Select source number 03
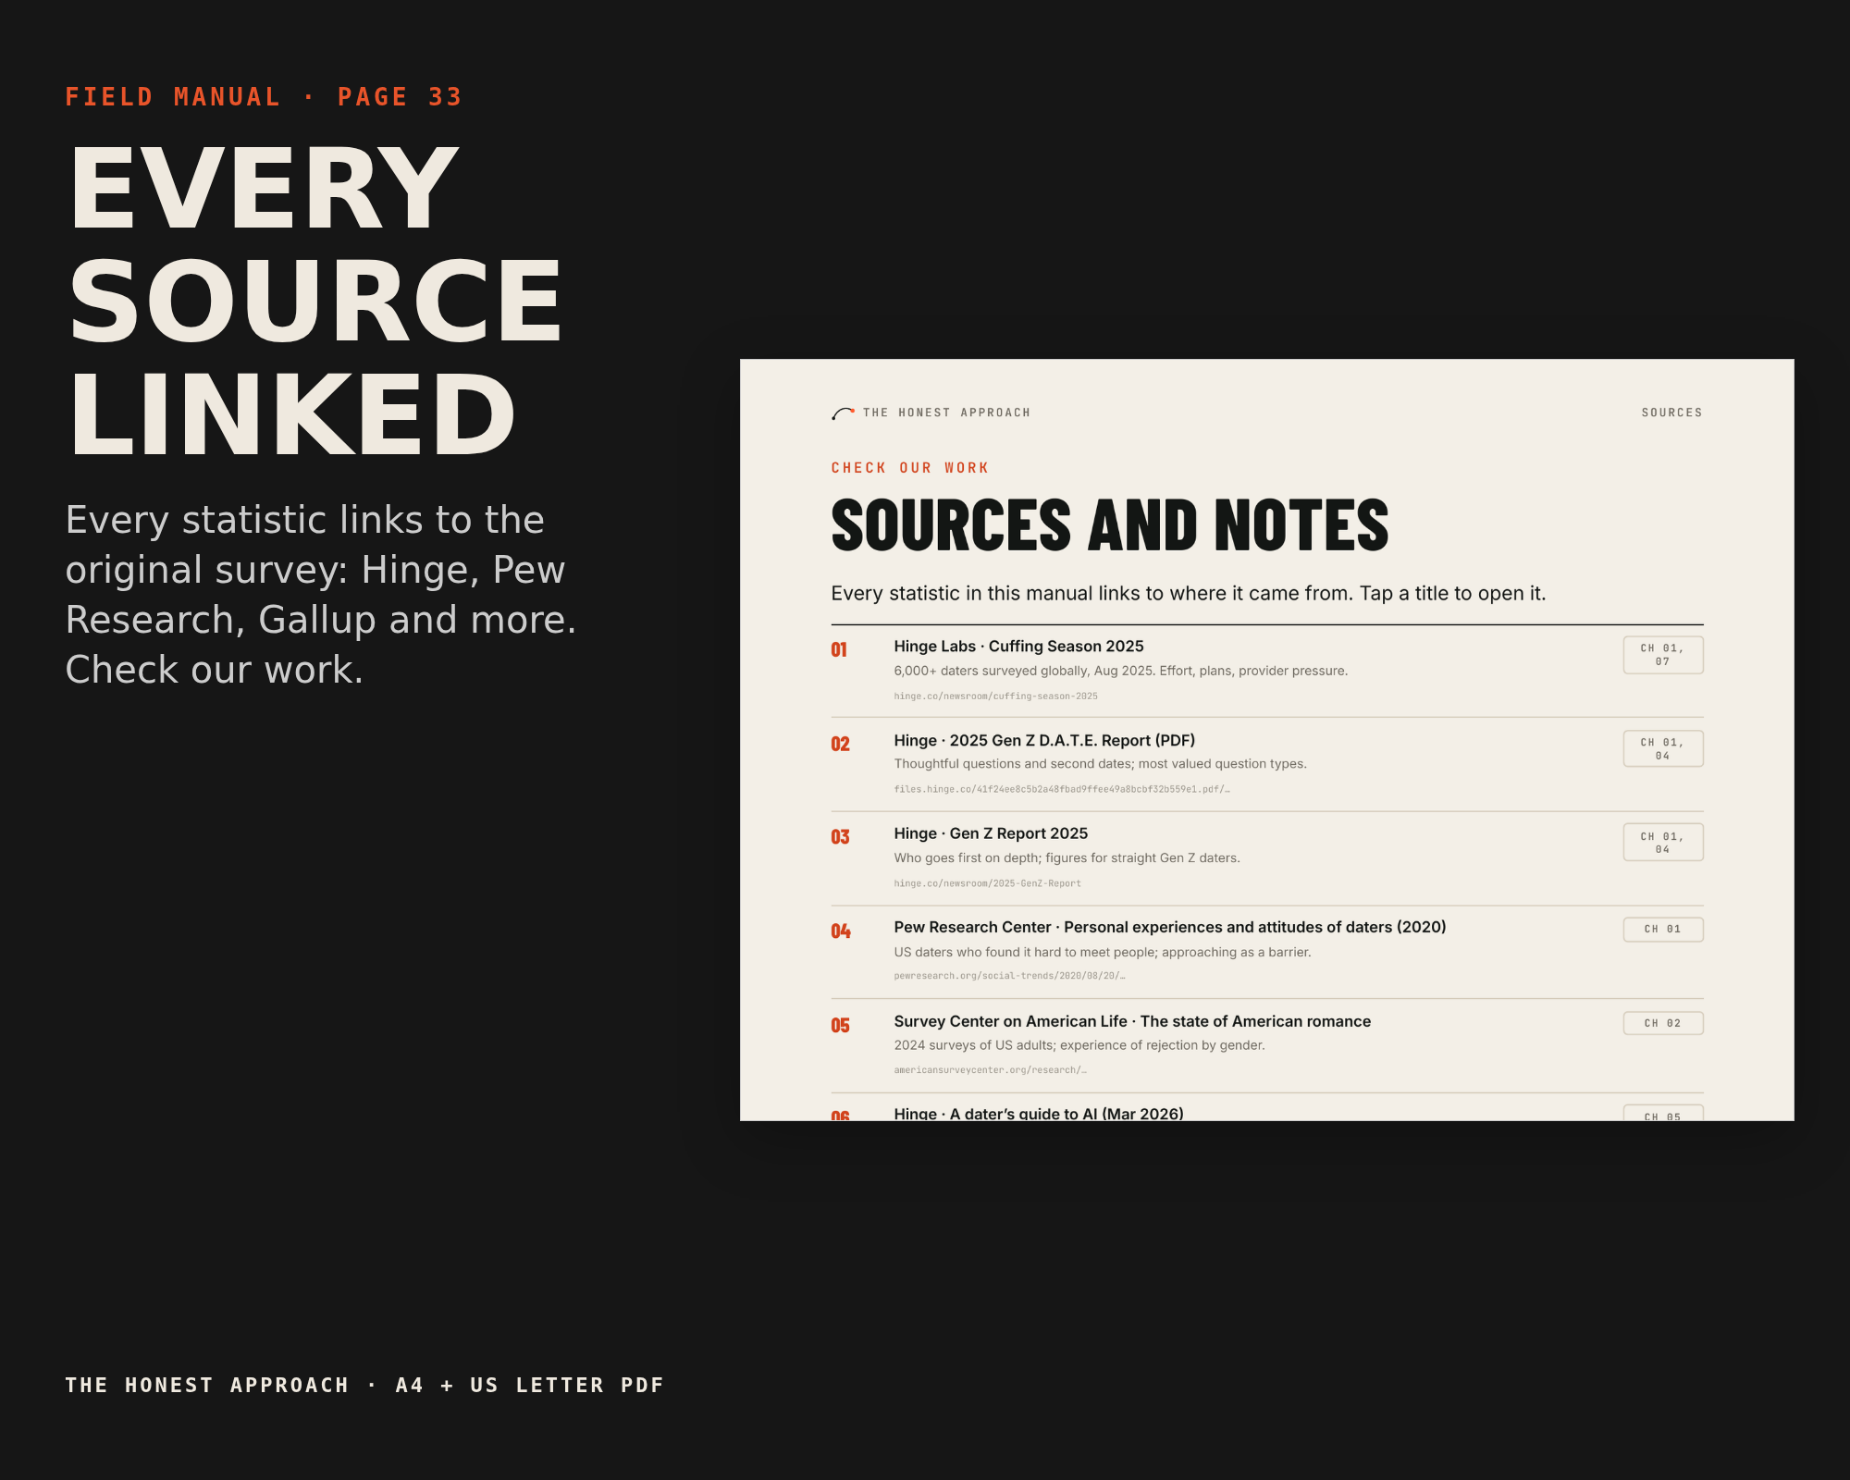 (x=840, y=837)
